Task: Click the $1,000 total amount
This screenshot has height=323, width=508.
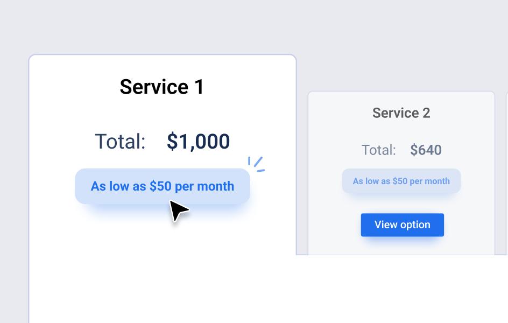Action: [198, 142]
